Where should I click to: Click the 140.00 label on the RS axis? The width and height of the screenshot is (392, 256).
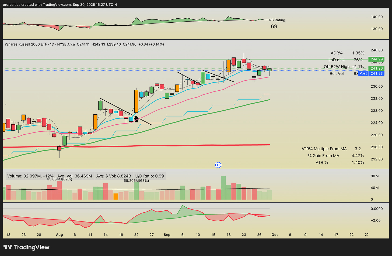[x=377, y=17]
